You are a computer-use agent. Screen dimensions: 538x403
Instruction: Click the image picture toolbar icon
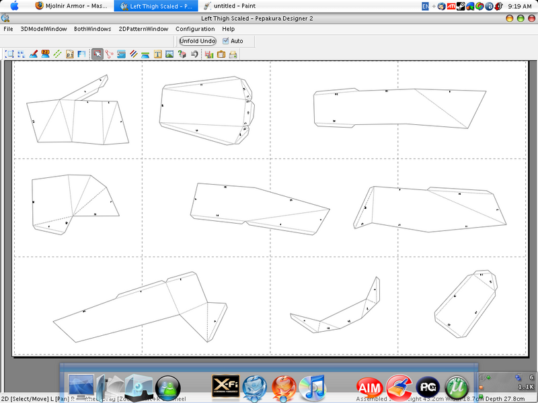pyautogui.click(x=169, y=54)
